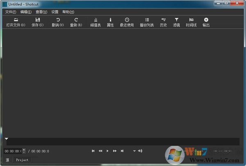Click the current timecode input field
This screenshot has height=166, width=246.
pyautogui.click(x=12, y=151)
